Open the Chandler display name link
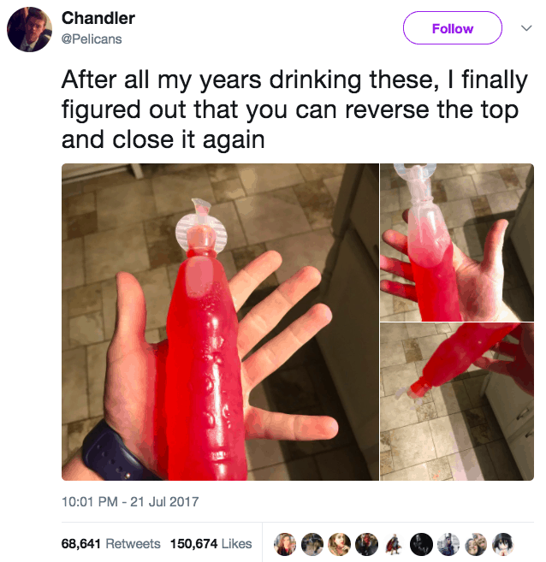The width and height of the screenshot is (546, 562). pos(98,18)
